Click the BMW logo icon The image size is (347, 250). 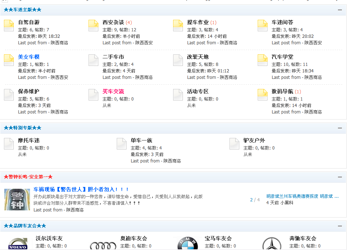(188, 244)
